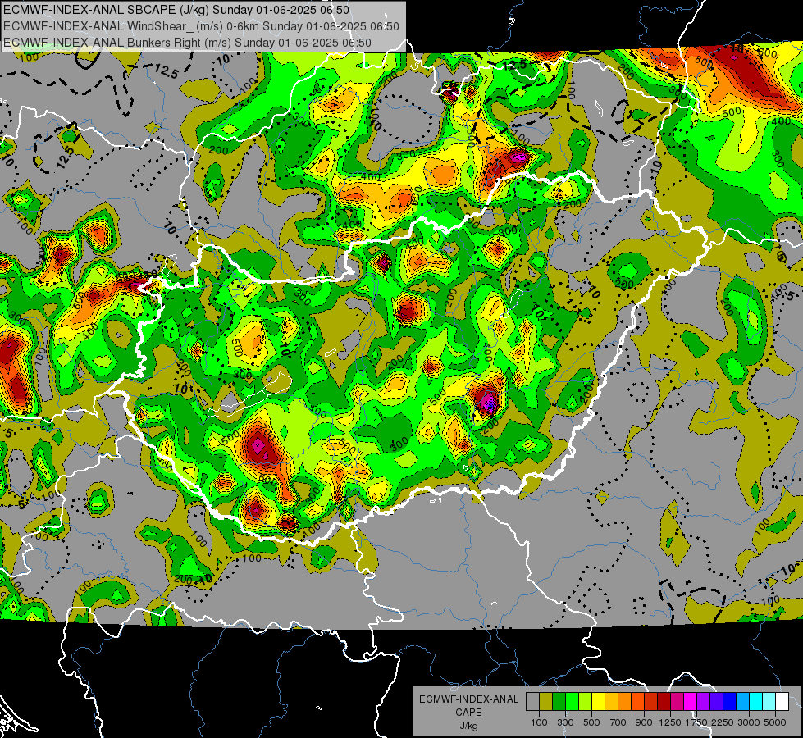Click the 1750 label under the legend

[x=696, y=722]
